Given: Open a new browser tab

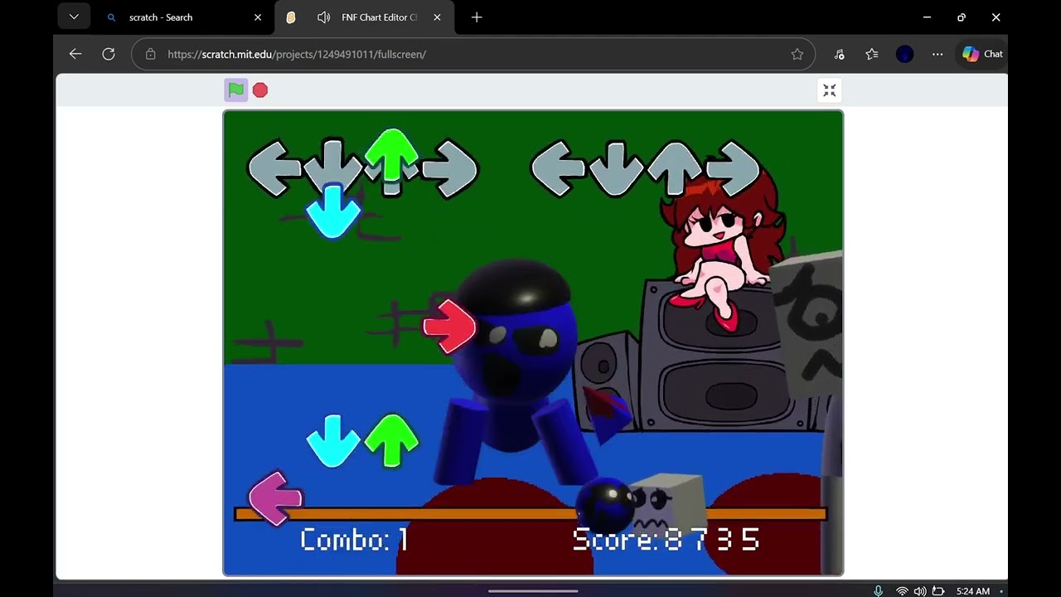Looking at the screenshot, I should point(477,17).
